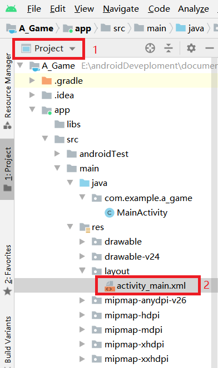Click the androidTest folder icon
The height and width of the screenshot is (368, 218).
point(72,154)
